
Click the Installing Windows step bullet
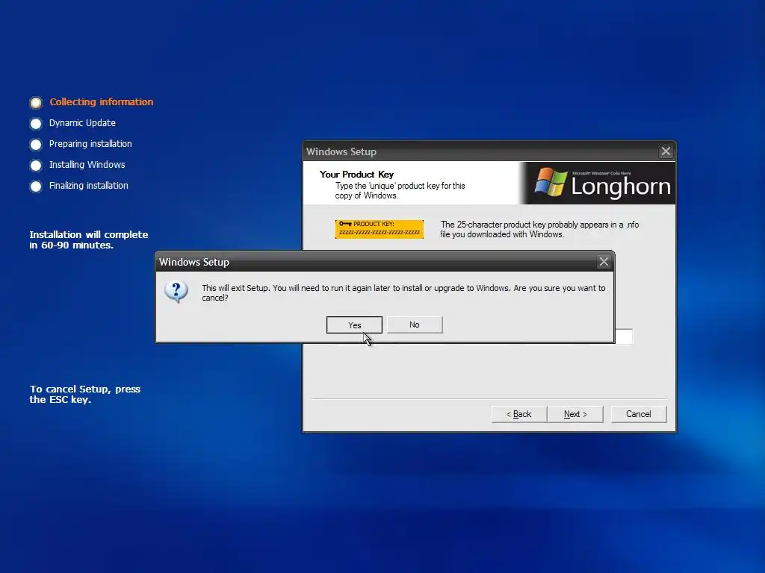(36, 166)
